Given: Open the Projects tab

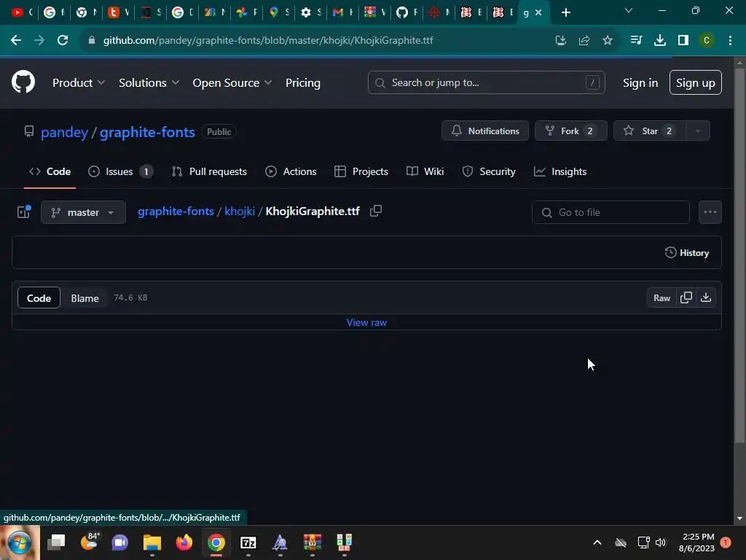Looking at the screenshot, I should point(361,171).
